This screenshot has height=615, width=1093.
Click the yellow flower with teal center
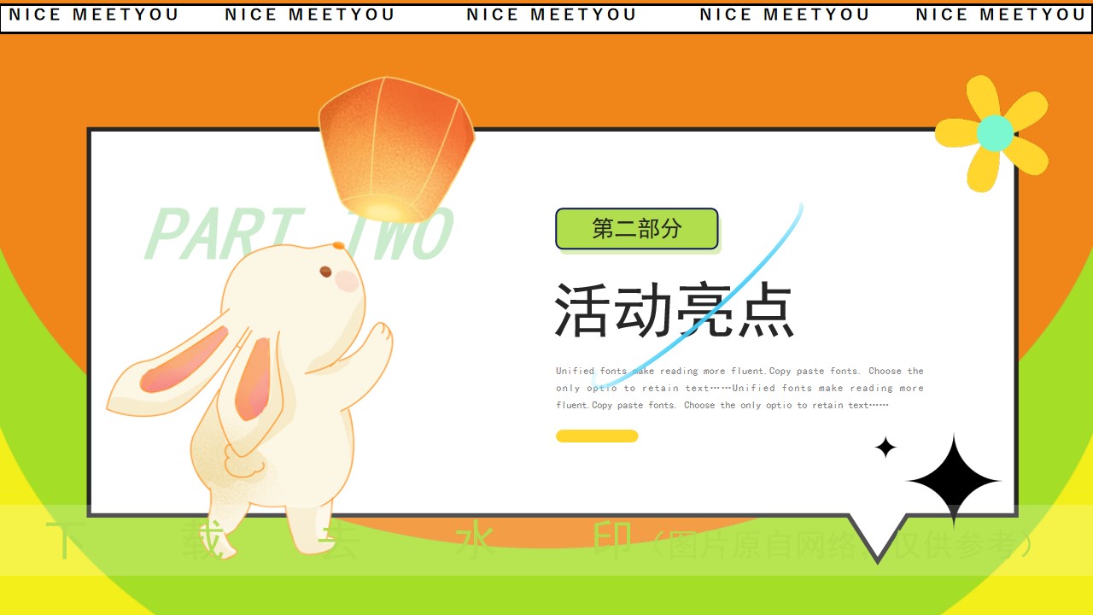[992, 133]
